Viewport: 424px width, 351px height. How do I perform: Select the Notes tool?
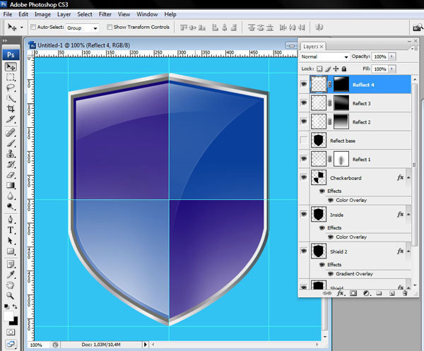tap(11, 264)
